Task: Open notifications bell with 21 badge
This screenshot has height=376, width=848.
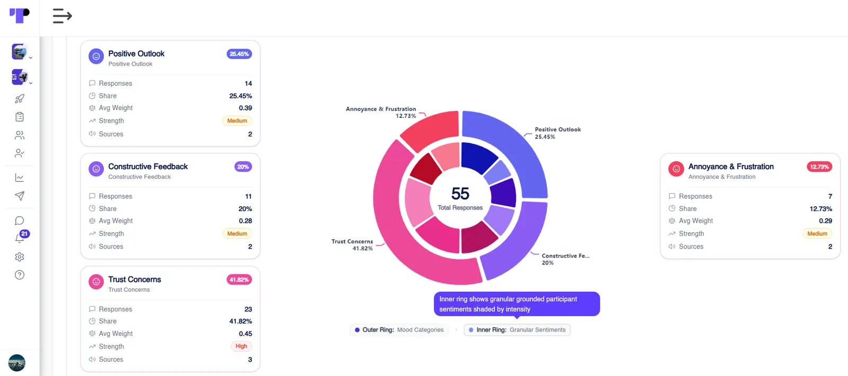Action: pos(21,237)
